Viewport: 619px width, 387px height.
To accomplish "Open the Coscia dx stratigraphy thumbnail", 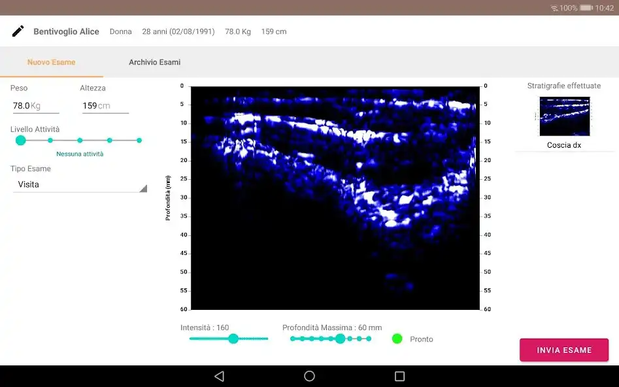I will point(564,116).
